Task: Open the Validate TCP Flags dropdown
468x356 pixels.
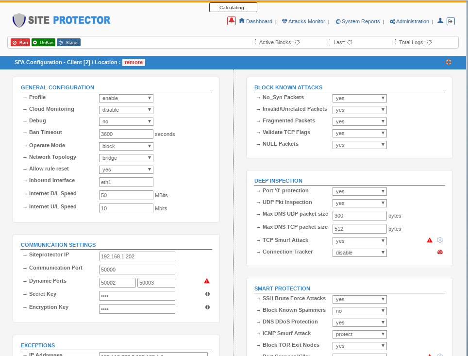Action: click(359, 133)
